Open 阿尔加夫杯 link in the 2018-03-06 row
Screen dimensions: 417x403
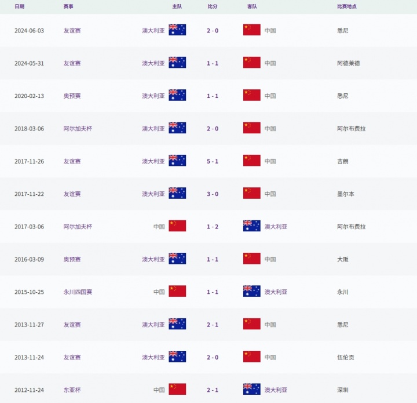pos(78,129)
